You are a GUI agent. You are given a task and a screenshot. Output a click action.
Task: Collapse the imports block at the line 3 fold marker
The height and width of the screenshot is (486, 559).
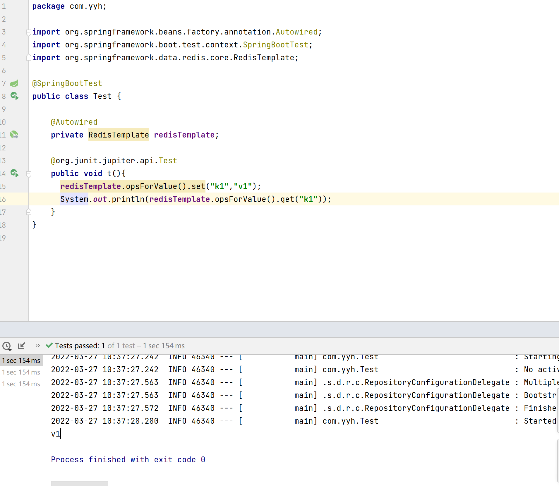point(28,32)
